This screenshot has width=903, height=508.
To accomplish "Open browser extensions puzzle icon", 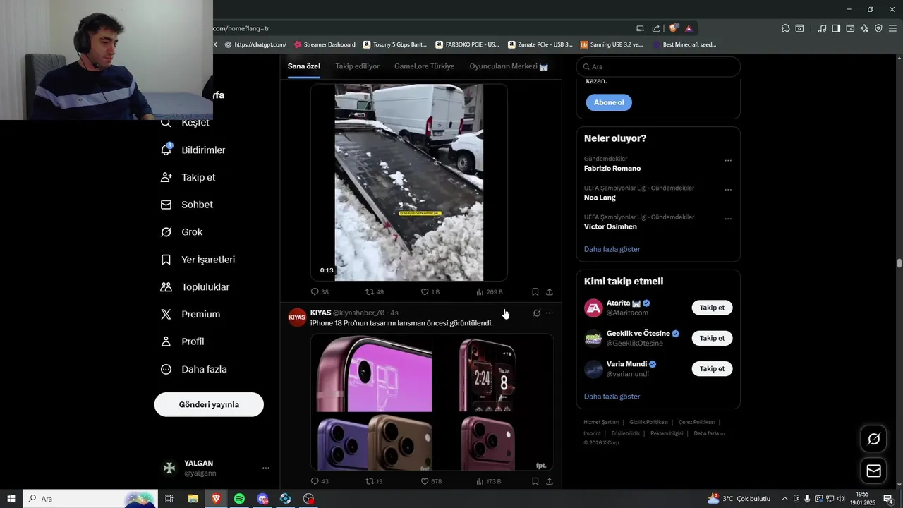I will point(785,28).
